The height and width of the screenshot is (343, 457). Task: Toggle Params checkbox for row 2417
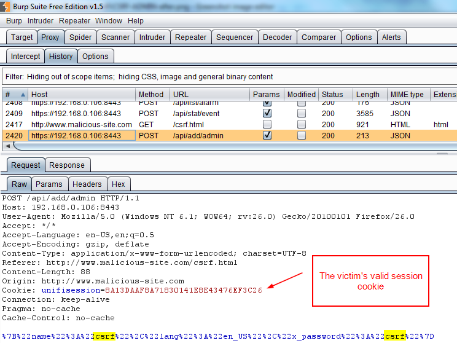[x=267, y=125]
